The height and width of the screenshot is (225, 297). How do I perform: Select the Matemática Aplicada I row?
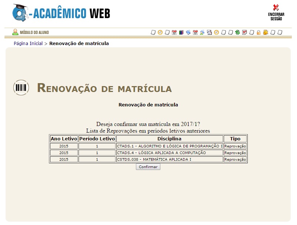pos(169,159)
